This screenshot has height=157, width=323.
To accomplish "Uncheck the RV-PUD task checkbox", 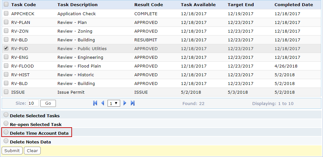I will point(6,48).
